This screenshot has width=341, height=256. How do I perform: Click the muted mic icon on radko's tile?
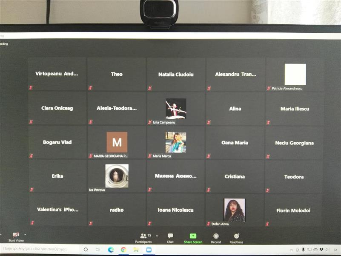pos(91,223)
